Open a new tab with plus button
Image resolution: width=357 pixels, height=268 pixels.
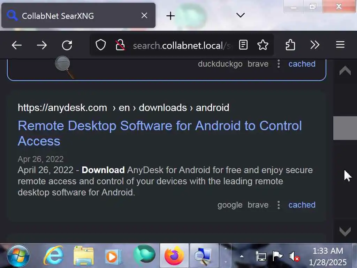tap(170, 16)
